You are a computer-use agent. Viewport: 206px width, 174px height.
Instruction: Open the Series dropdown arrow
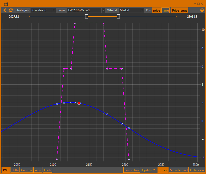point(103,10)
